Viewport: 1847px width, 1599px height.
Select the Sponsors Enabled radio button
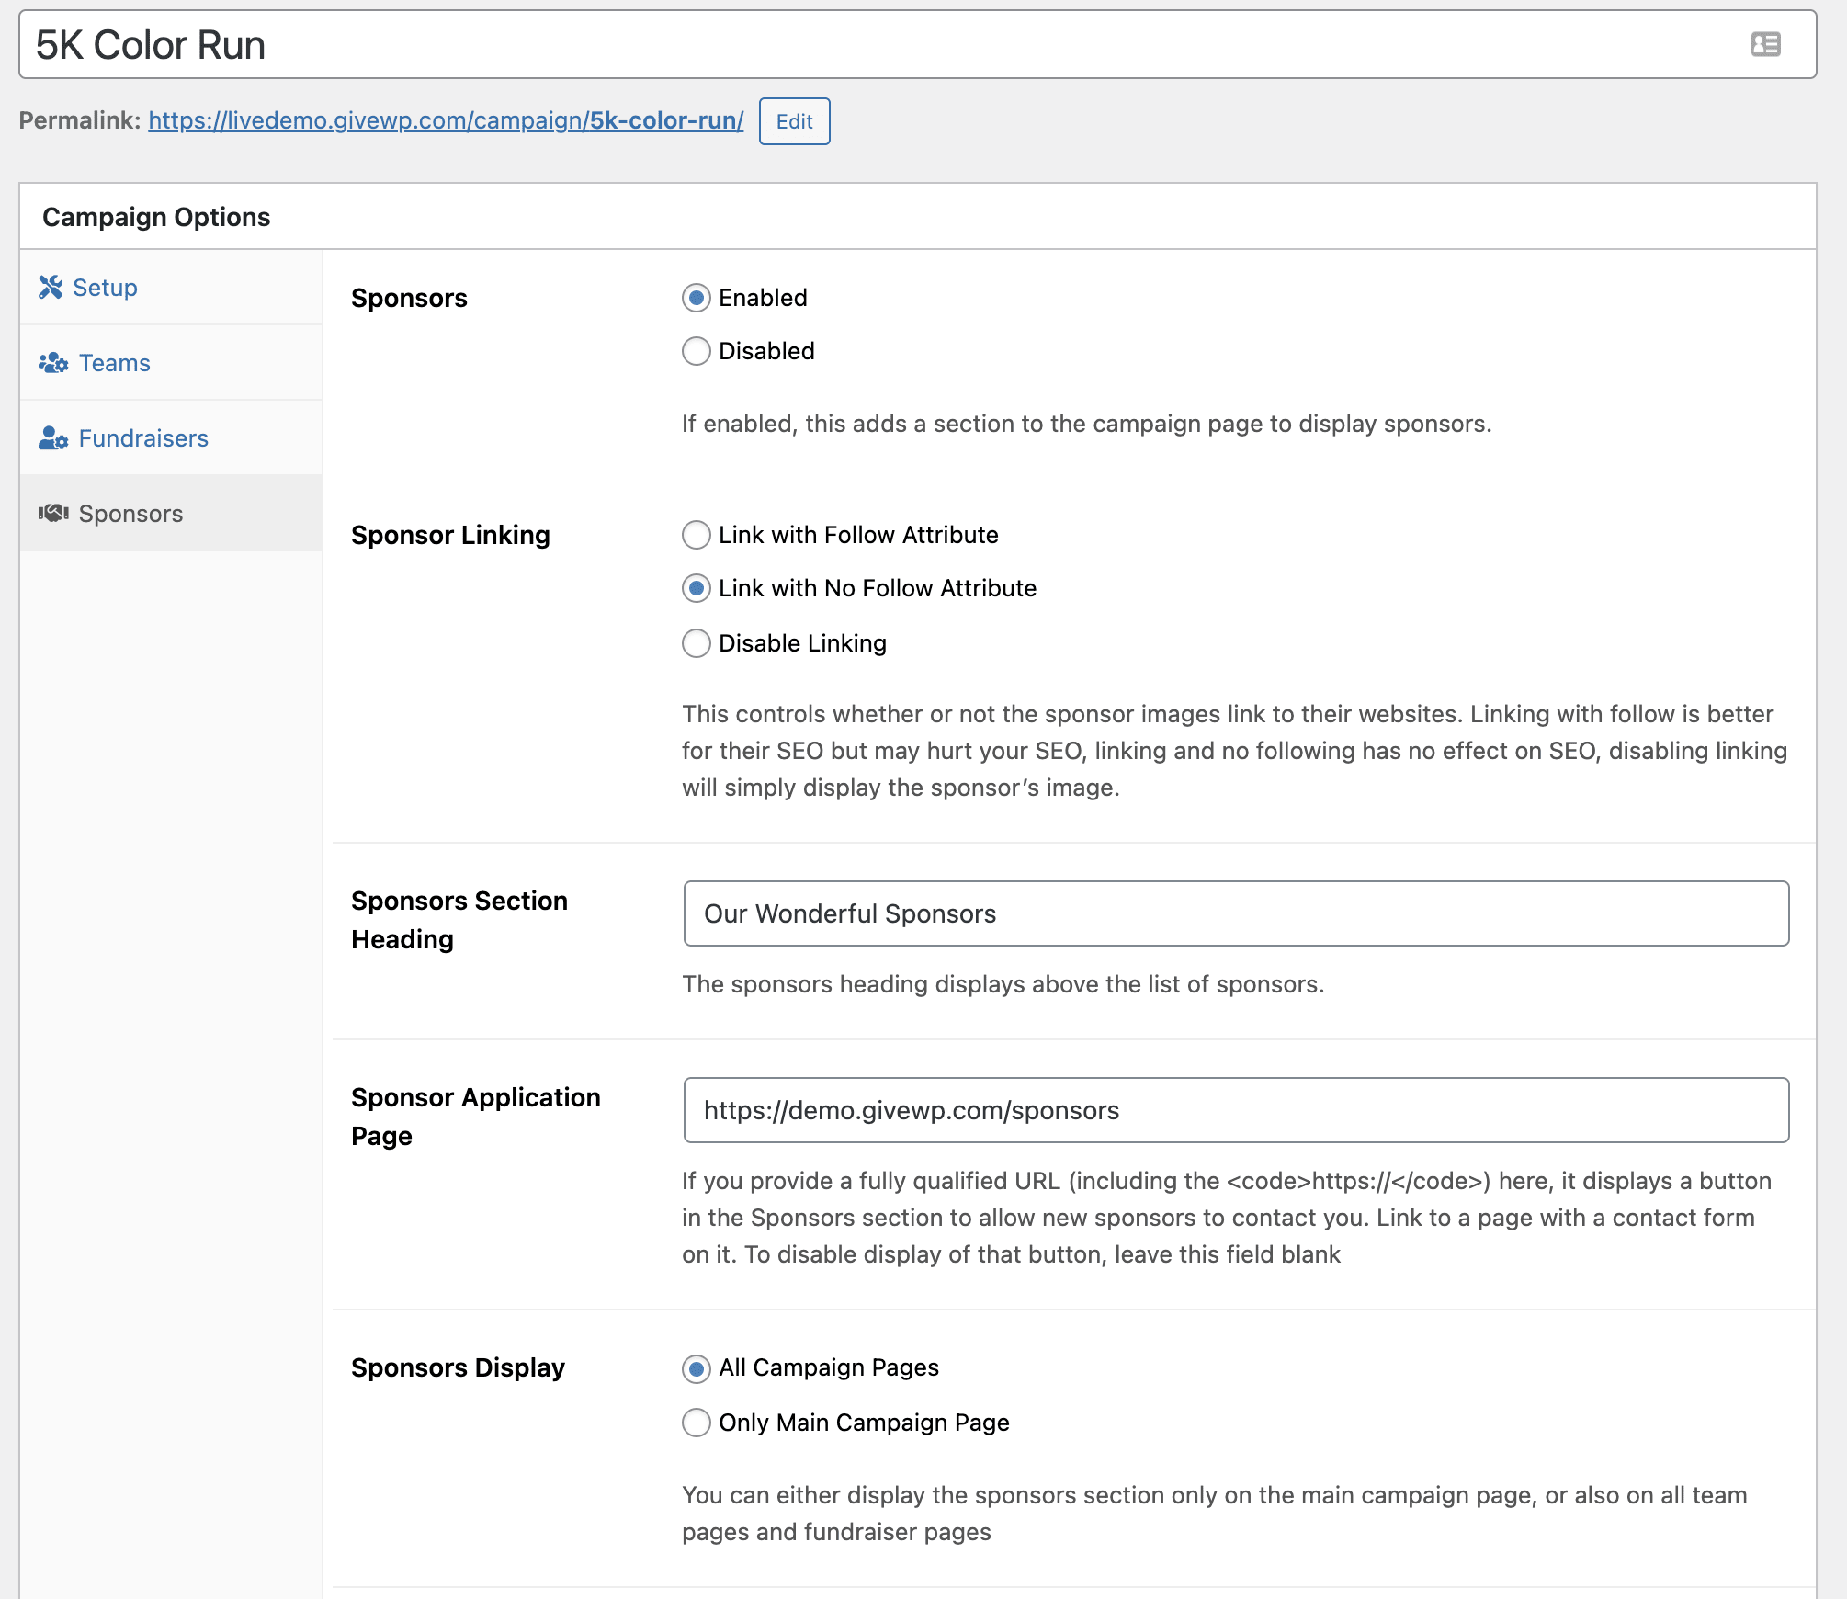tap(697, 298)
